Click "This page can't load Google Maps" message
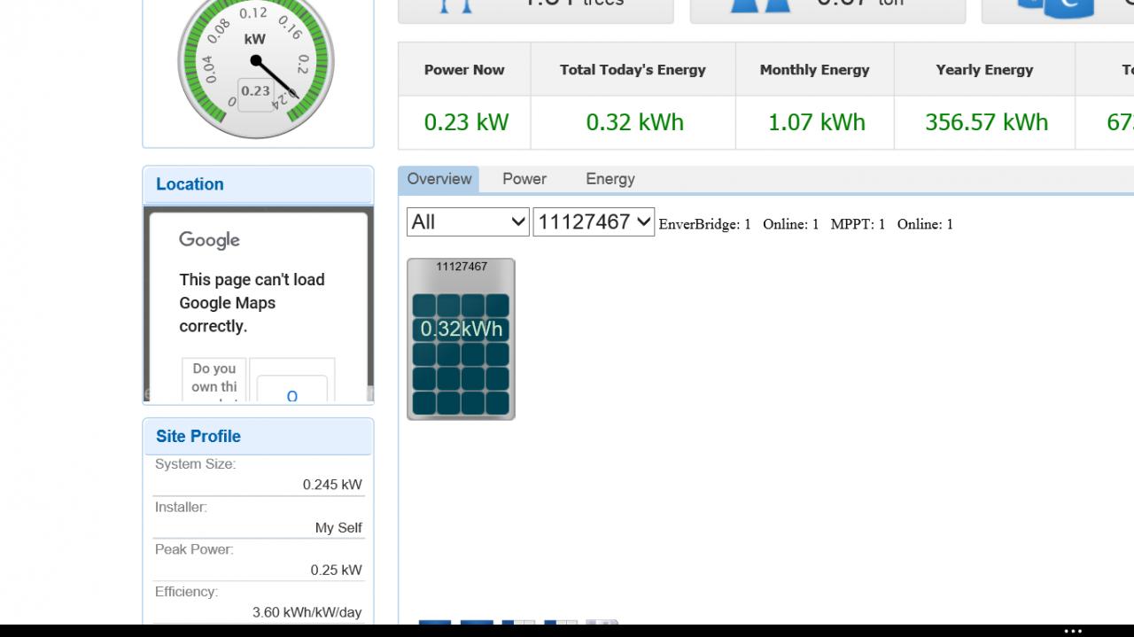The height and width of the screenshot is (637, 1134). click(x=252, y=303)
